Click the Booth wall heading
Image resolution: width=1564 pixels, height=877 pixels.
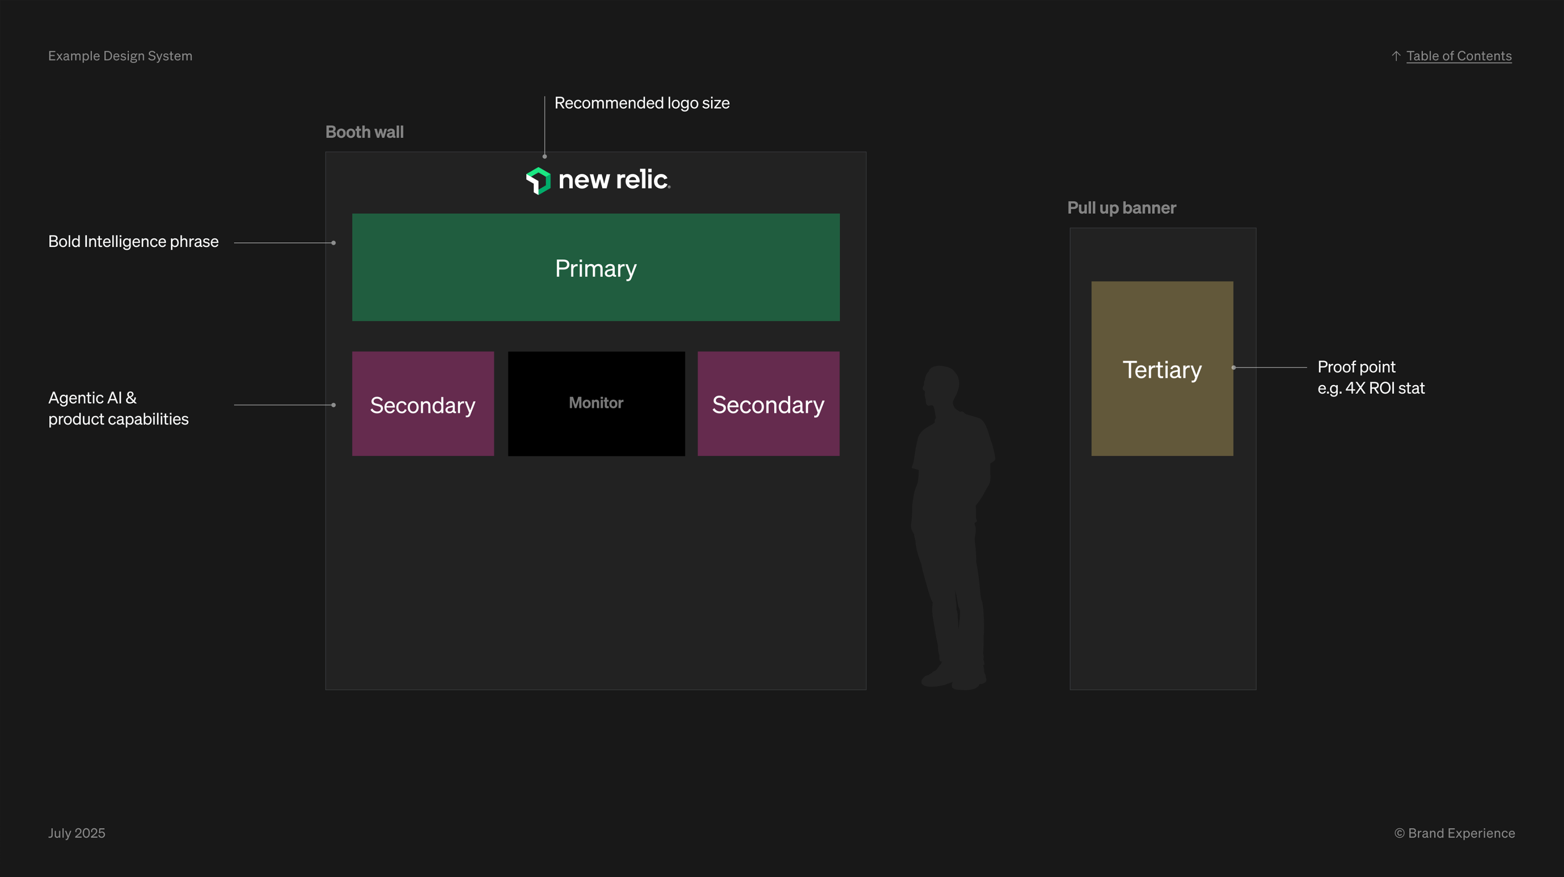(x=364, y=132)
